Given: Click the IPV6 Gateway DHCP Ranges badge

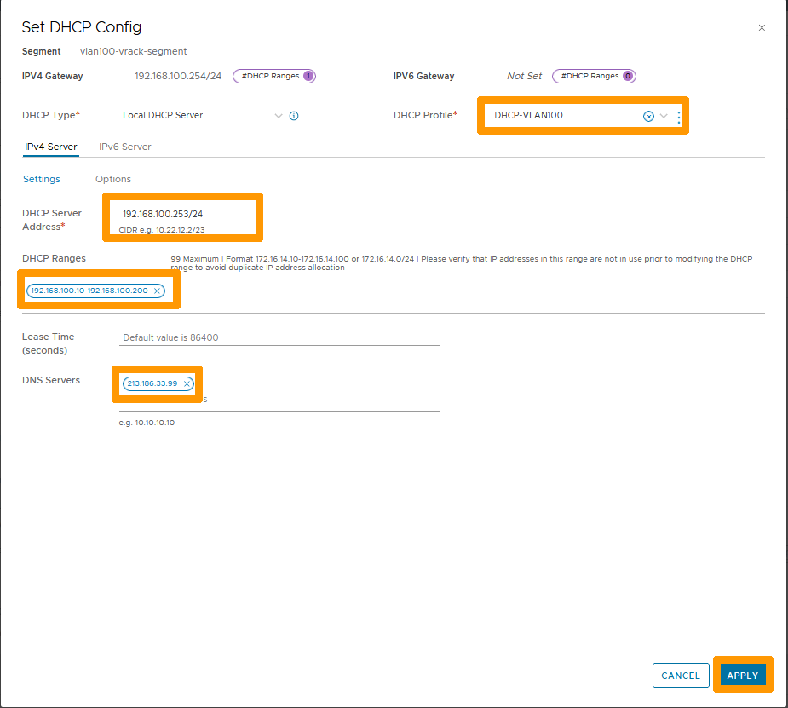Looking at the screenshot, I should (x=594, y=76).
